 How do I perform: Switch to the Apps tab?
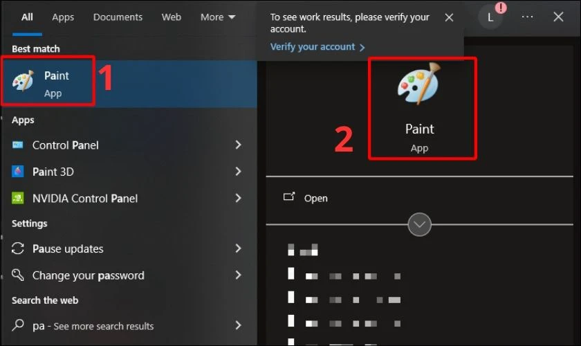tap(63, 17)
